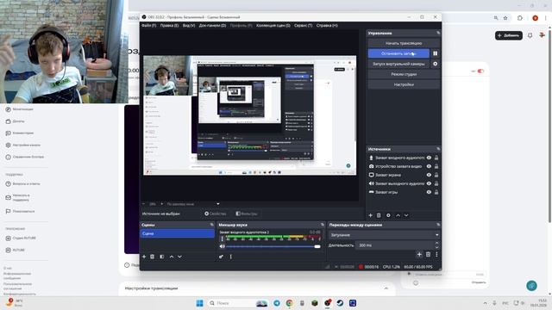The width and height of the screenshot is (552, 310).
Task: Open scene filters icon in Scenes toolbar
Action: 162,257
